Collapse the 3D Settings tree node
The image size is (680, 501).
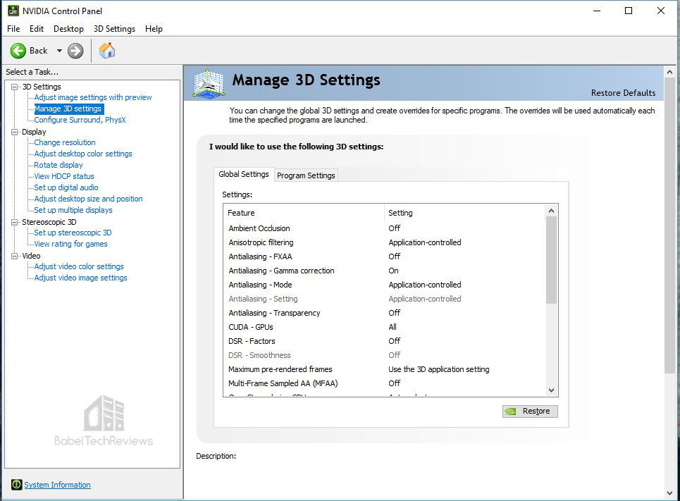[15, 87]
